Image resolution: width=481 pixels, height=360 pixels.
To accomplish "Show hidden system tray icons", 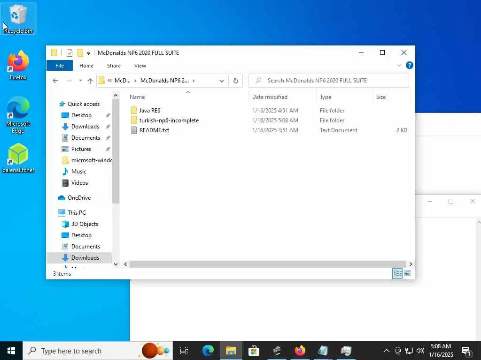I will click(387, 351).
